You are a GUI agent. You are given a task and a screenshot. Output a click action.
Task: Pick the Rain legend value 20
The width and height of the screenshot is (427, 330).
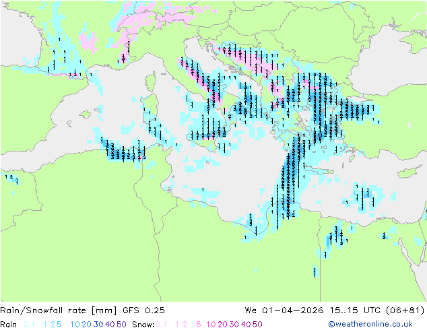pyautogui.click(x=87, y=325)
